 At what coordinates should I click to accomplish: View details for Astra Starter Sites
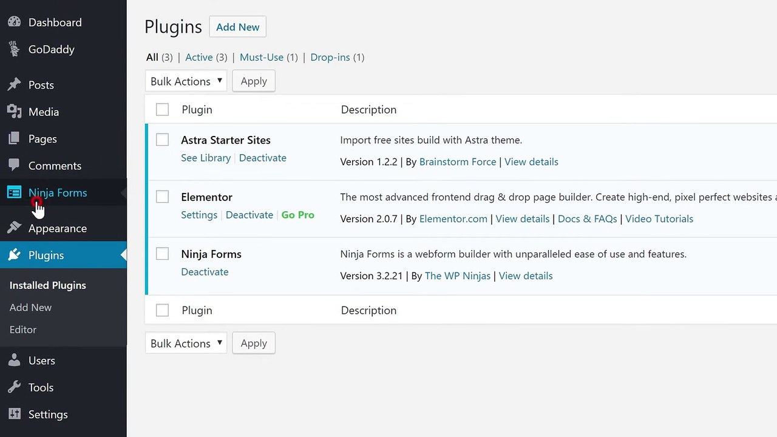(531, 161)
